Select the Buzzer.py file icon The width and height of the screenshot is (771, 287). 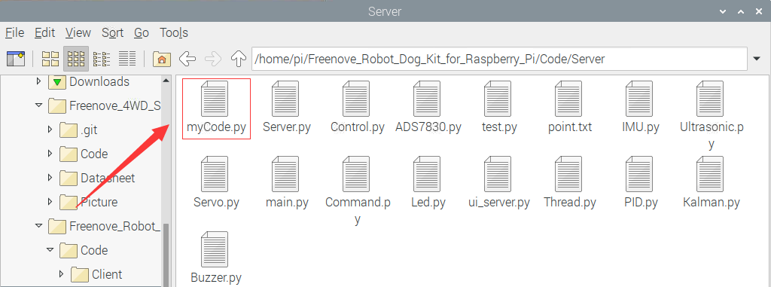[x=215, y=249]
